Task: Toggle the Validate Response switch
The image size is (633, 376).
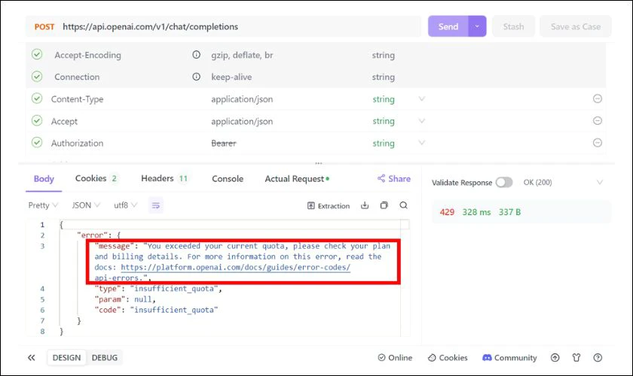Action: [x=504, y=183]
